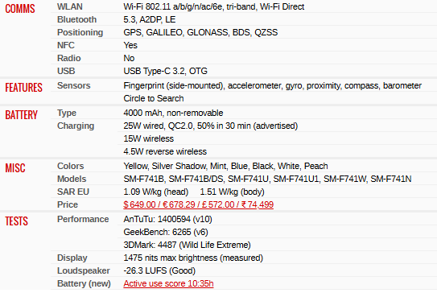Click the USB spec label
The width and height of the screenshot is (437, 293).
click(x=66, y=71)
